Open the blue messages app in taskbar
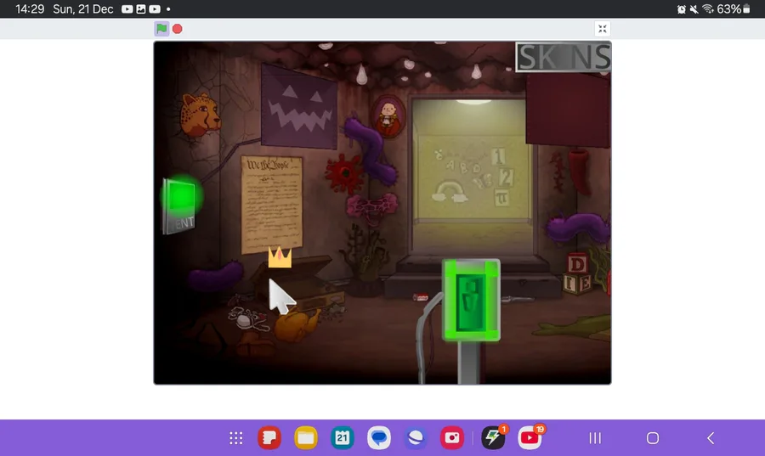 click(379, 437)
